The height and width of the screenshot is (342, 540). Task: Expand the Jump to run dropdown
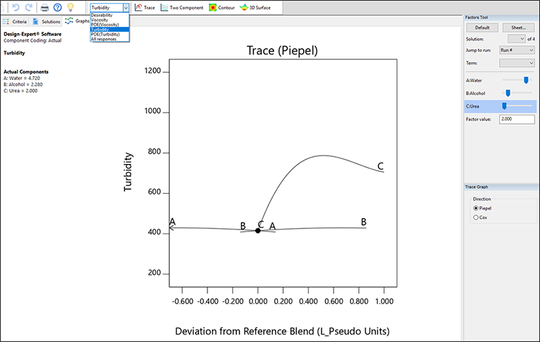[x=516, y=51]
